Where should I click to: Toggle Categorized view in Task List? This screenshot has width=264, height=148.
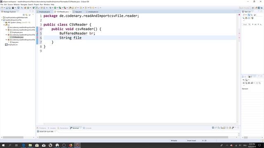[249, 15]
